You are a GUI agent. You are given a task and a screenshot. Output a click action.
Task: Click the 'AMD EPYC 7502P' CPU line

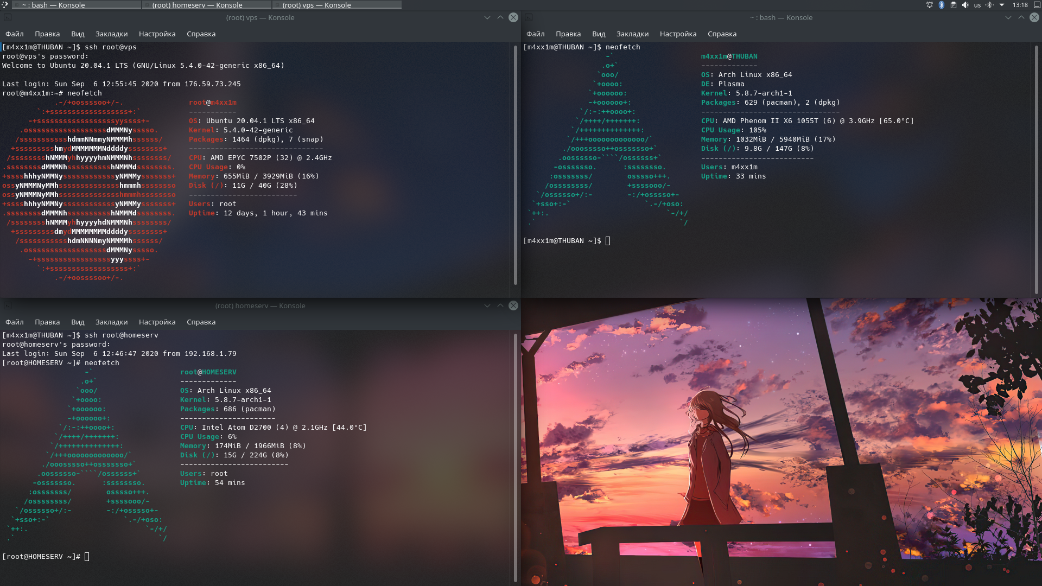point(260,158)
